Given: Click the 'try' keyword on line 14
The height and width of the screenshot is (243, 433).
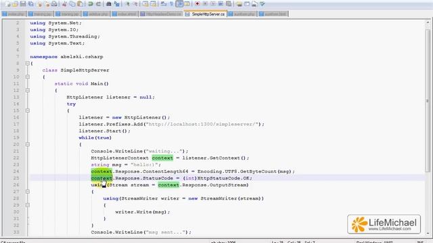Looking at the screenshot, I should [71, 104].
